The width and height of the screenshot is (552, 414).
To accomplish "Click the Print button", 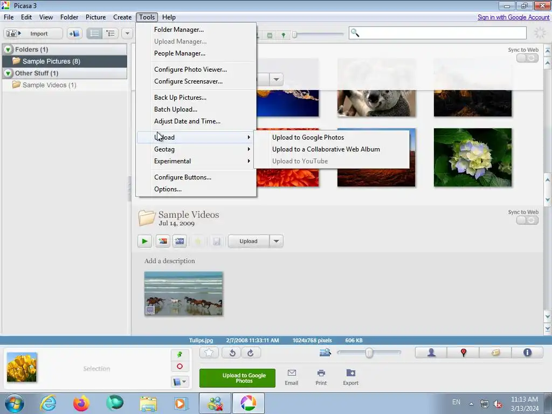I will [321, 377].
